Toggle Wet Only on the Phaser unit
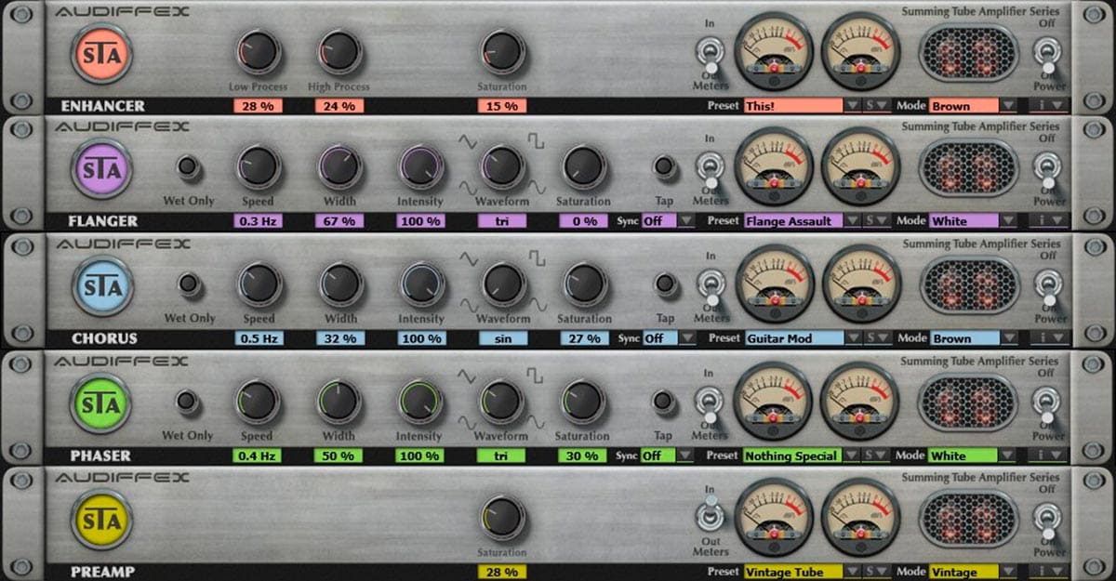The image size is (1116, 581). coord(189,402)
